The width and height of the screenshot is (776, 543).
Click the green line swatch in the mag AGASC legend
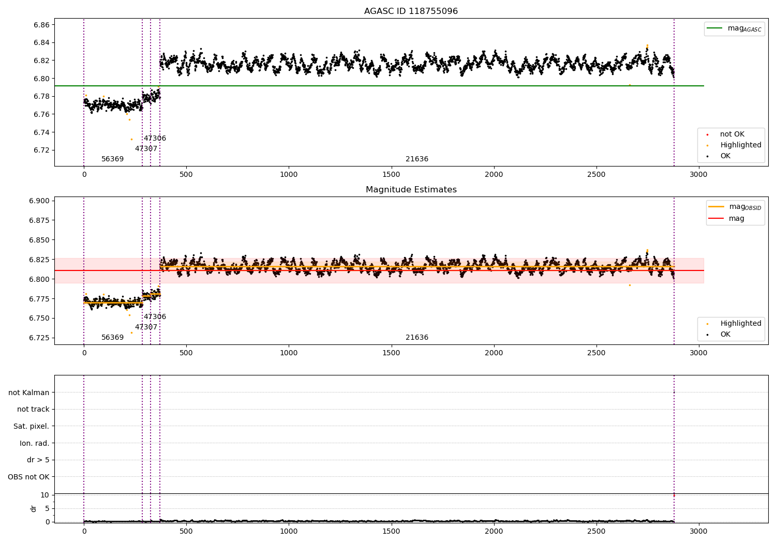(x=715, y=28)
